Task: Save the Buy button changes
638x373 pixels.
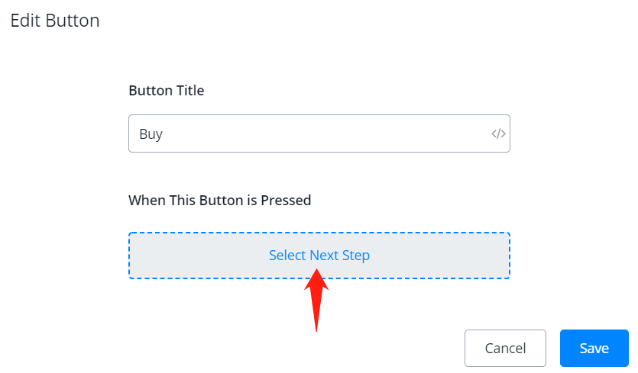Action: click(x=594, y=349)
